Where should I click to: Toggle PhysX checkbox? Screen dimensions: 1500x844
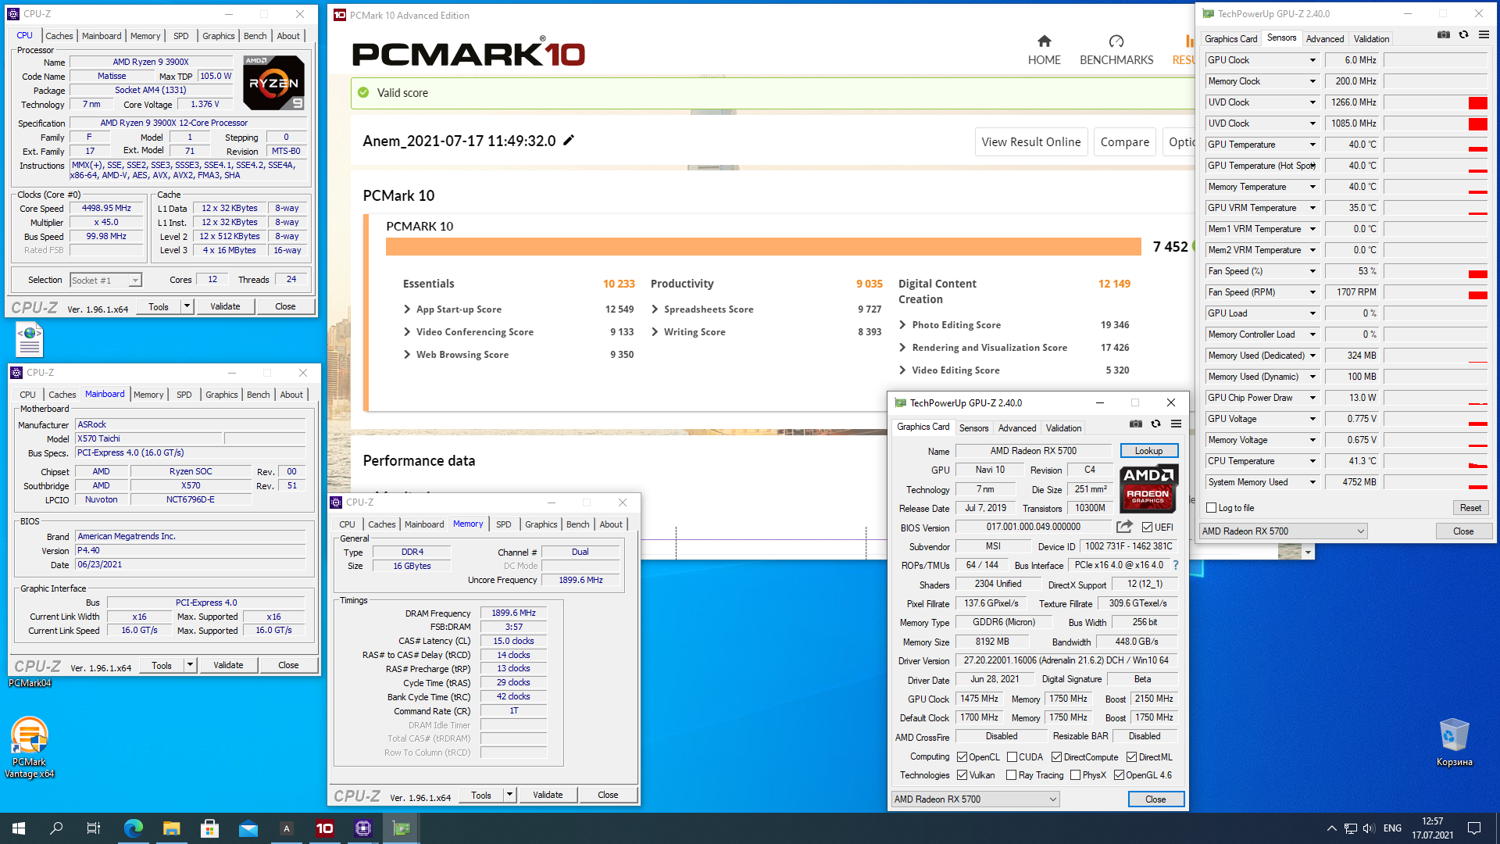point(1075,775)
